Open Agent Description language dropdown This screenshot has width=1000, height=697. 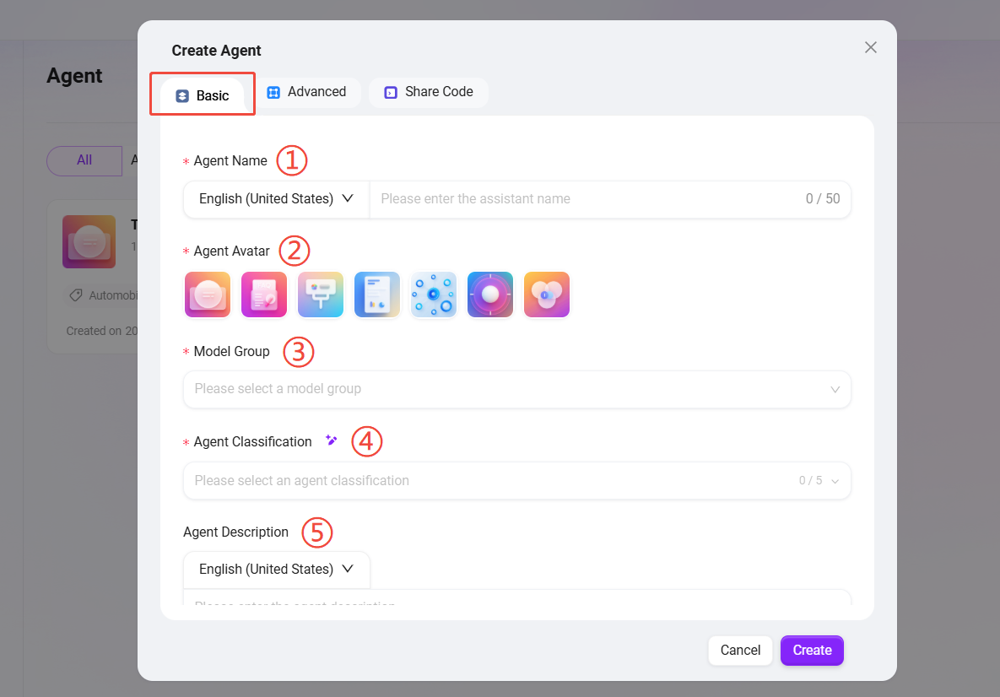pos(276,570)
